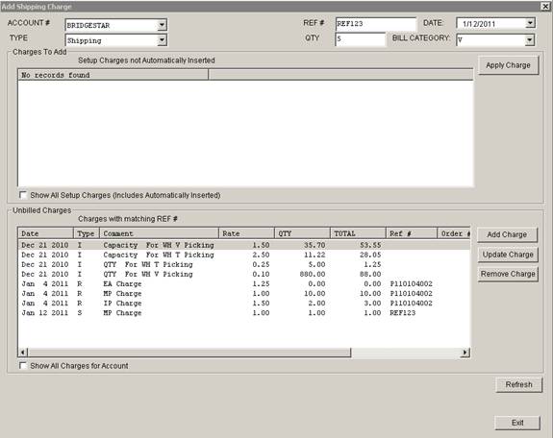Select row 'QTY For WH V Picking'

coord(244,274)
